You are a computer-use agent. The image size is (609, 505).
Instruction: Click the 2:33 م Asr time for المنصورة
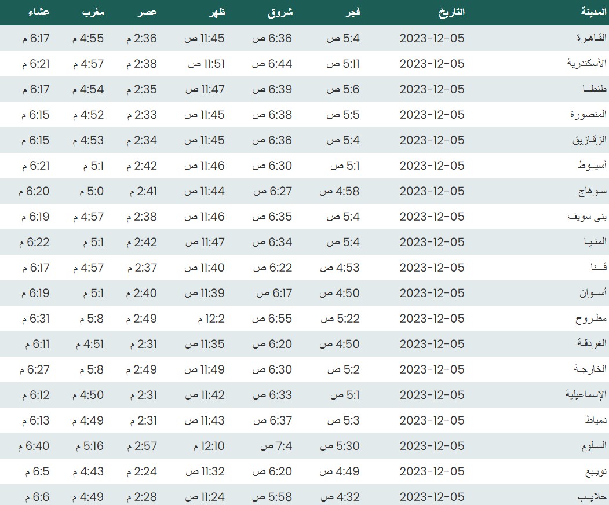click(x=141, y=115)
